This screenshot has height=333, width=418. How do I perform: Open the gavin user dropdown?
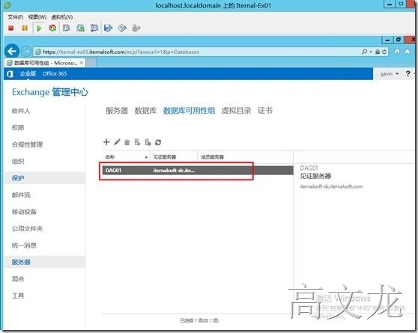click(390, 74)
